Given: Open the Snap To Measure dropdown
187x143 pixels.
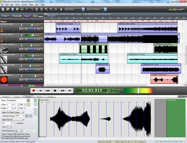Looking at the screenshot, I should tap(105, 9).
